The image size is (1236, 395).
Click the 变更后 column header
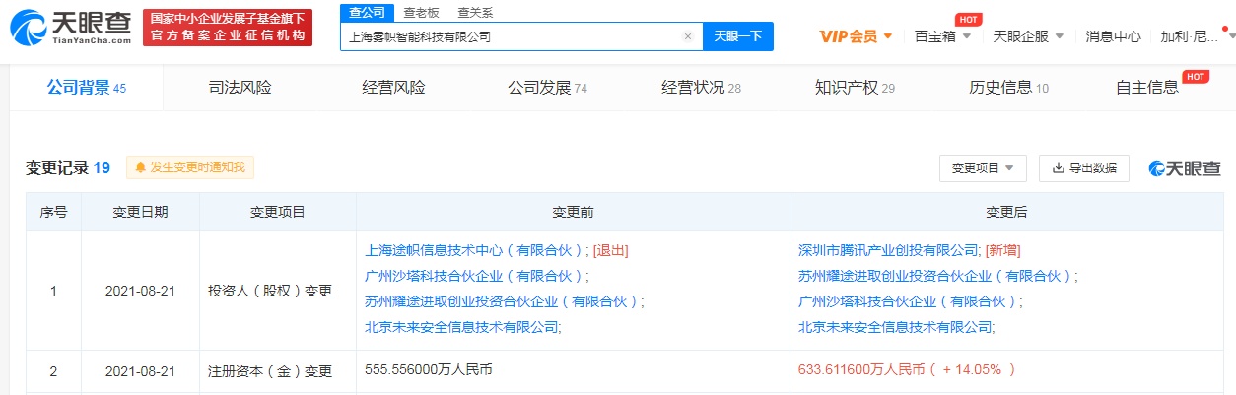[1006, 212]
